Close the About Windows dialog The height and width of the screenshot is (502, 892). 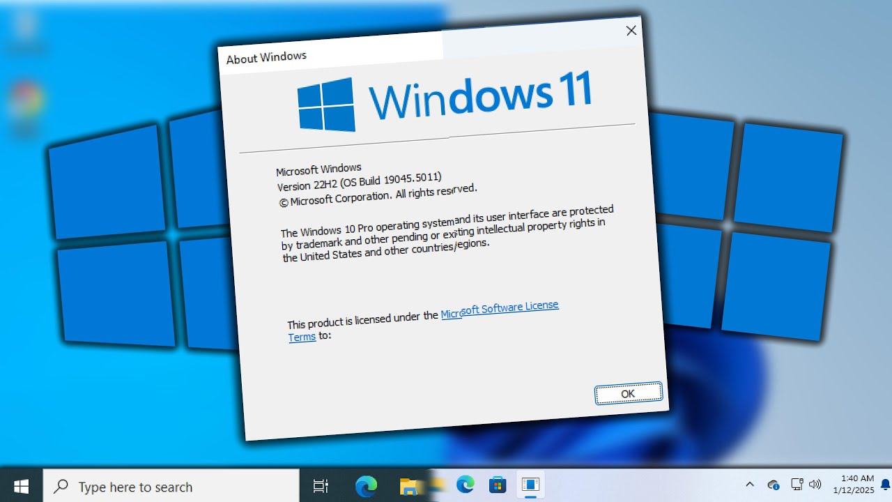(x=631, y=31)
